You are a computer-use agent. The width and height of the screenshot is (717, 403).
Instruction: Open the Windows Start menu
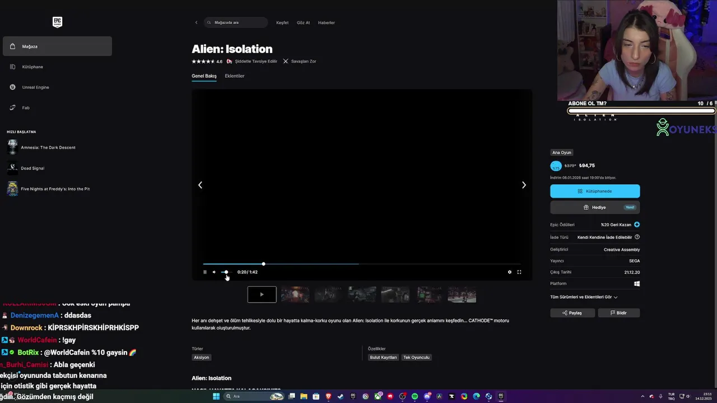(x=216, y=396)
